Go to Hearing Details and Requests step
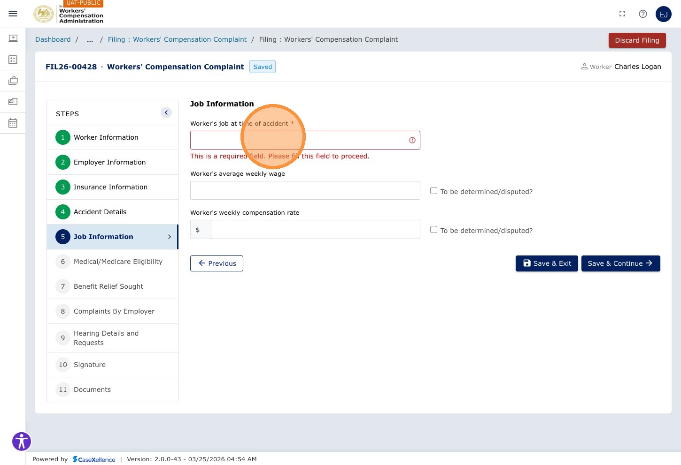The height and width of the screenshot is (465, 681). click(113, 338)
